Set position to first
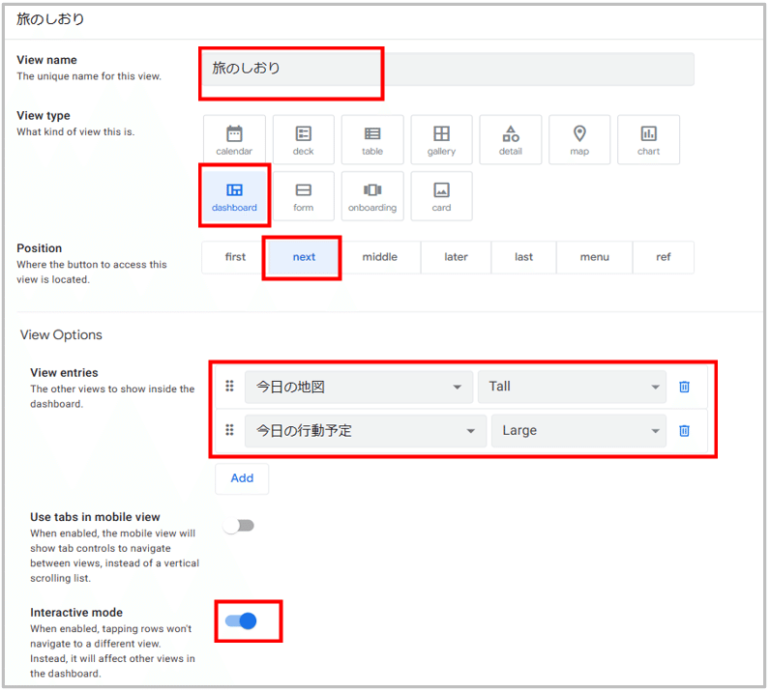Viewport: 770px width, 692px height. click(234, 257)
